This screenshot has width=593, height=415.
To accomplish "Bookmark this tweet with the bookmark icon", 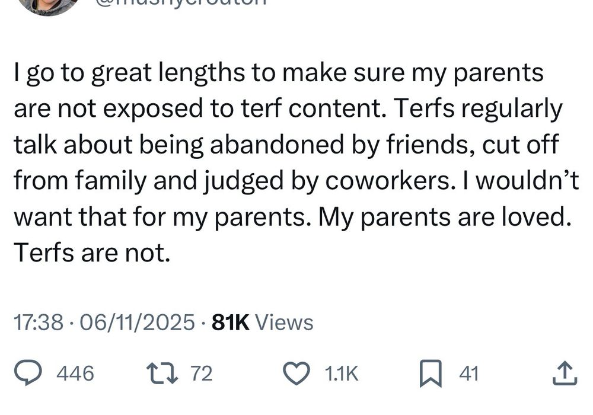I will point(431,373).
